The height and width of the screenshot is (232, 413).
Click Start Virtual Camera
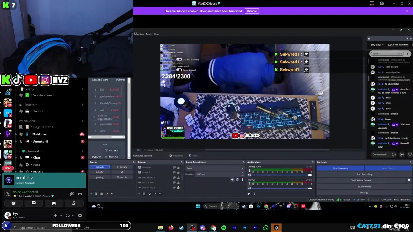coord(361,180)
